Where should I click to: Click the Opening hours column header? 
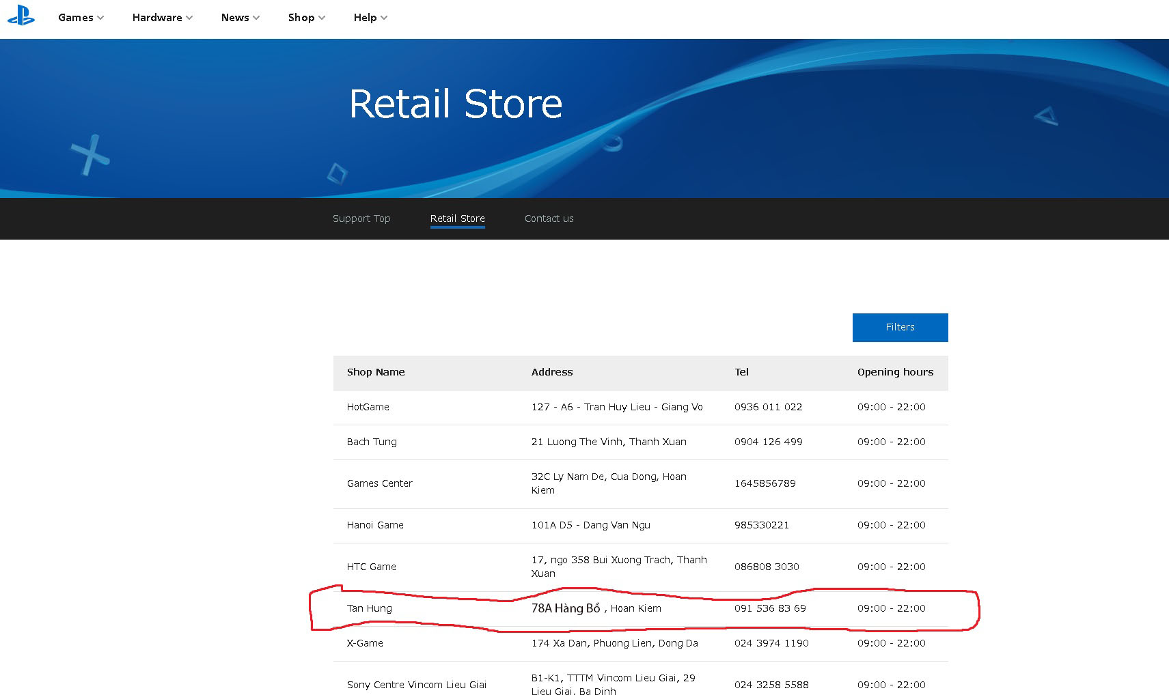(895, 372)
